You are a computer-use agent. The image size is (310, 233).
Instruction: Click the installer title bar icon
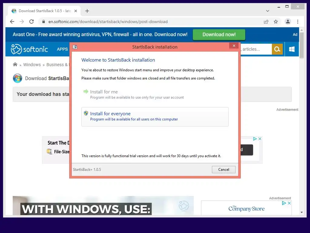click(75, 47)
